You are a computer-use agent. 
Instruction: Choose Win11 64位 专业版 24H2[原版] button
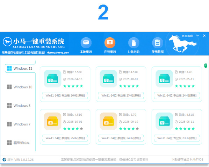pos(177,96)
